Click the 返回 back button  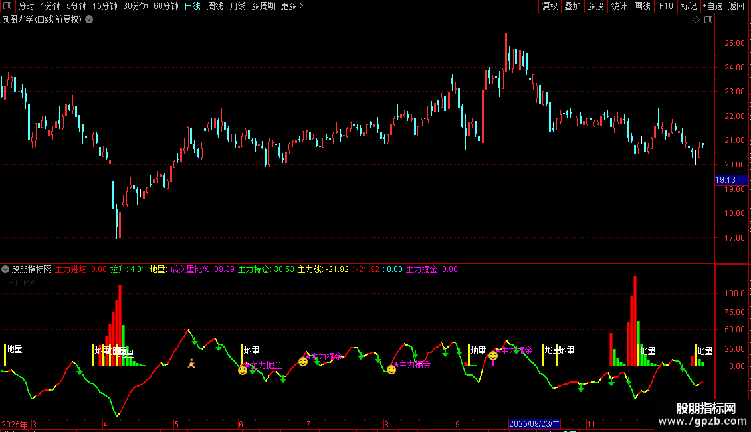click(x=736, y=6)
